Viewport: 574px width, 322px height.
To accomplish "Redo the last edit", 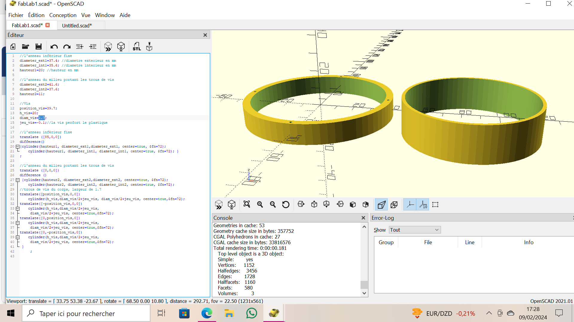I will click(x=67, y=47).
